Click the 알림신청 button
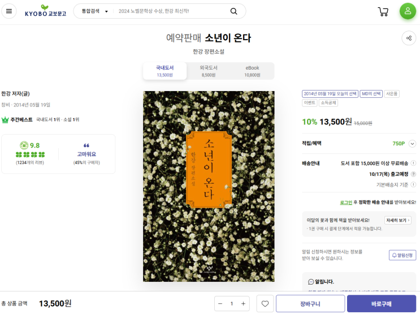Image resolution: width=420 pixels, height=314 pixels. [402, 255]
